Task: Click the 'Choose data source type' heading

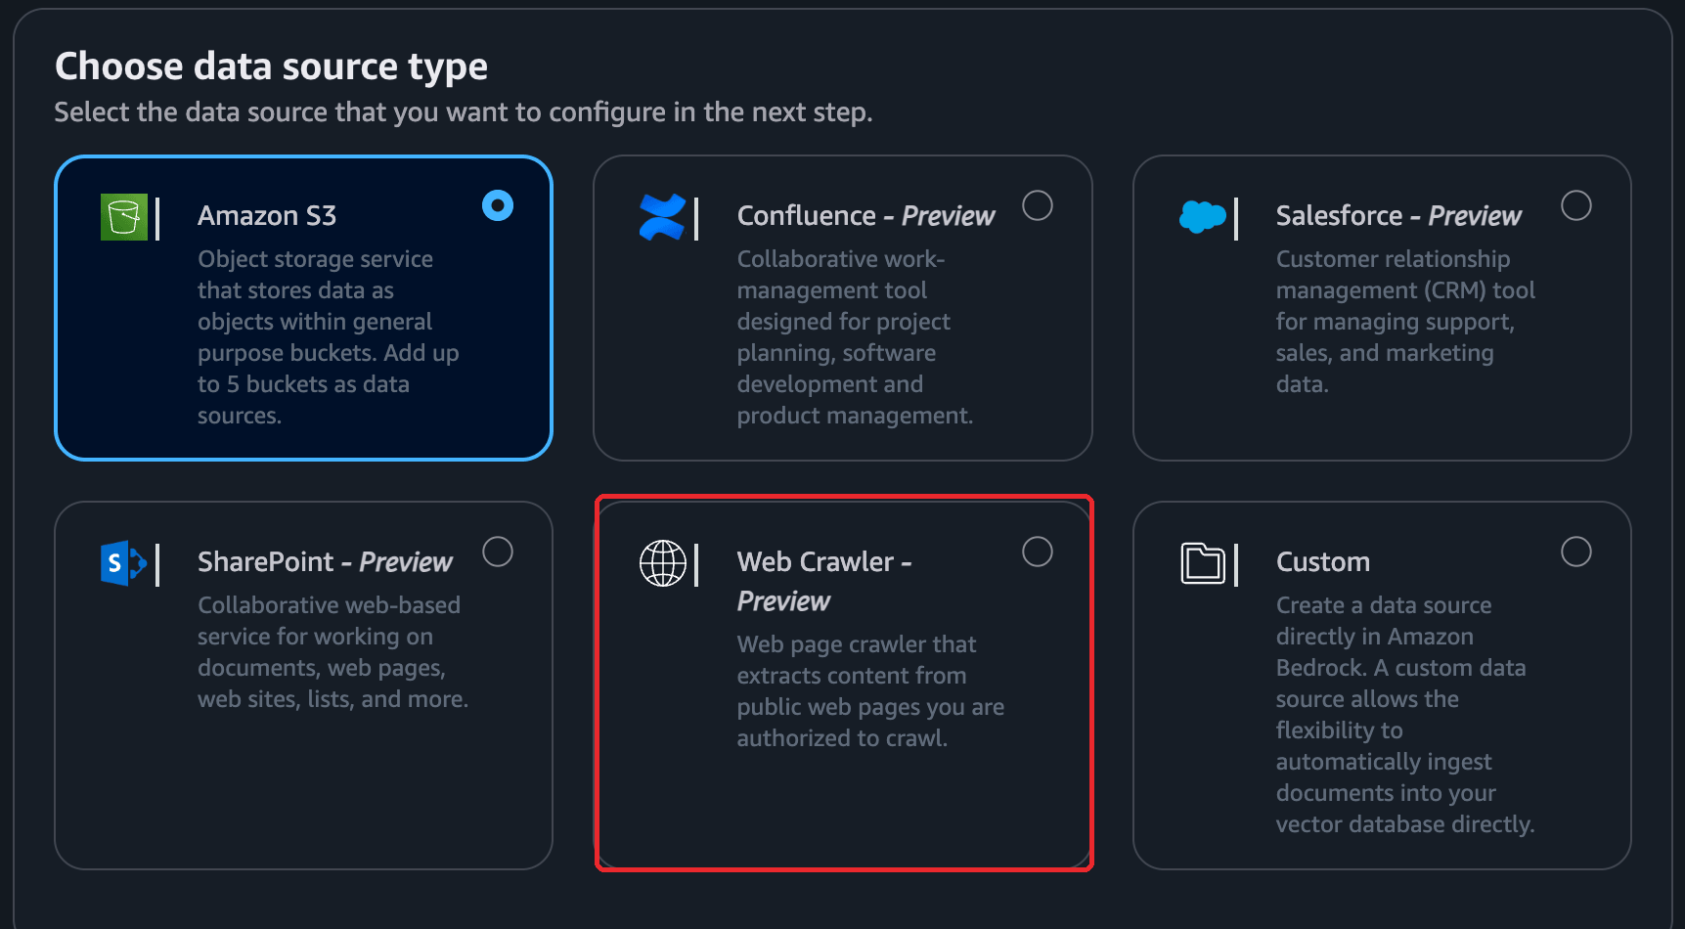Action: pos(271,66)
